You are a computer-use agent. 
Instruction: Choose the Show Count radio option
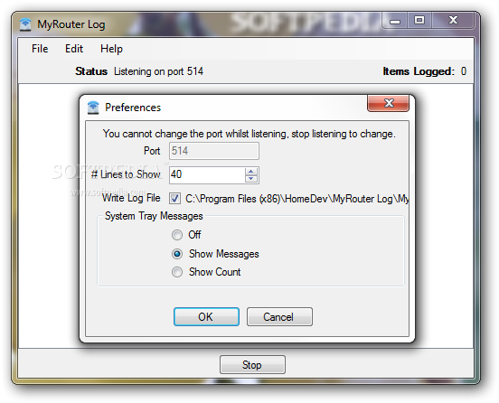coord(177,272)
